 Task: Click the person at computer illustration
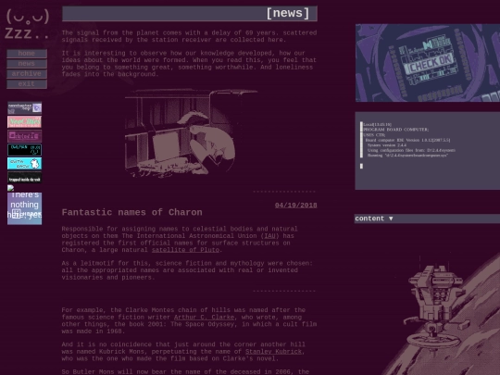point(191,133)
